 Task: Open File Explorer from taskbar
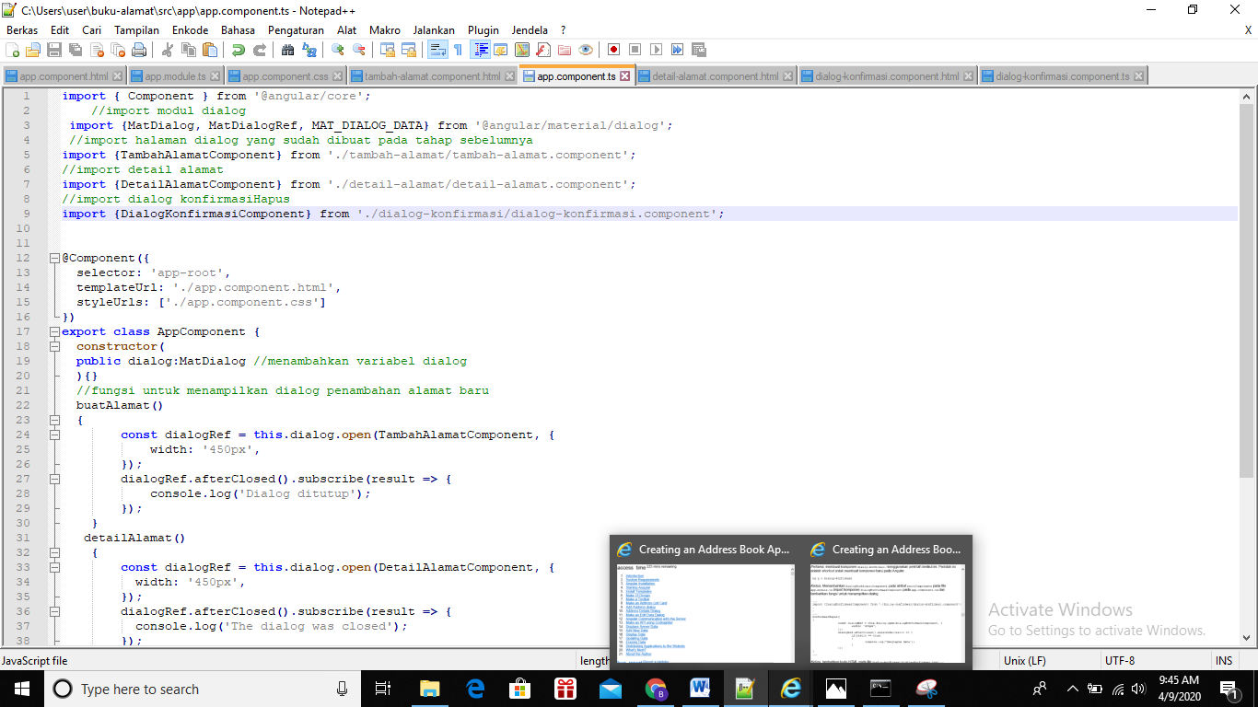430,689
